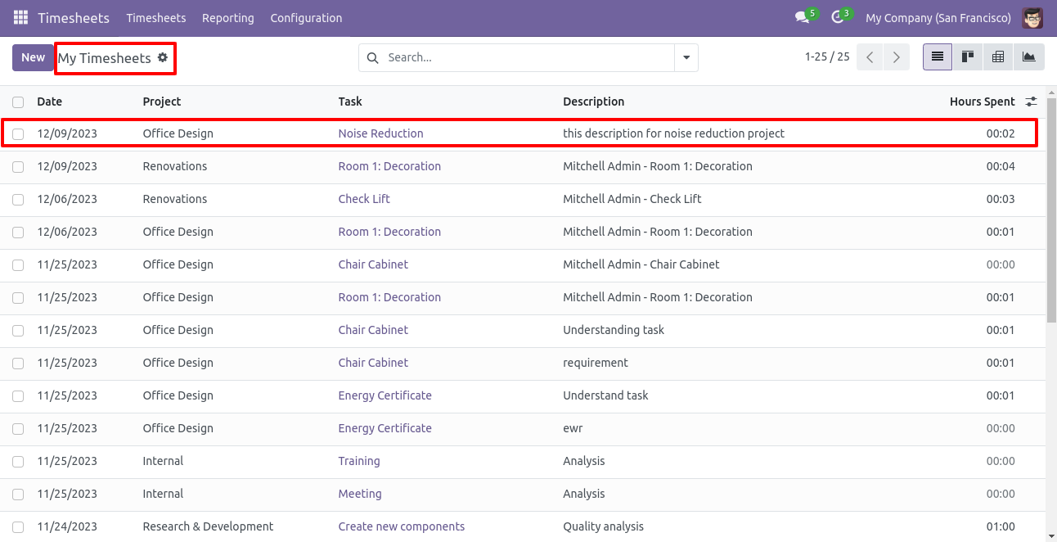Open the Energy Certificate task link
This screenshot has height=542, width=1057.
tap(385, 395)
